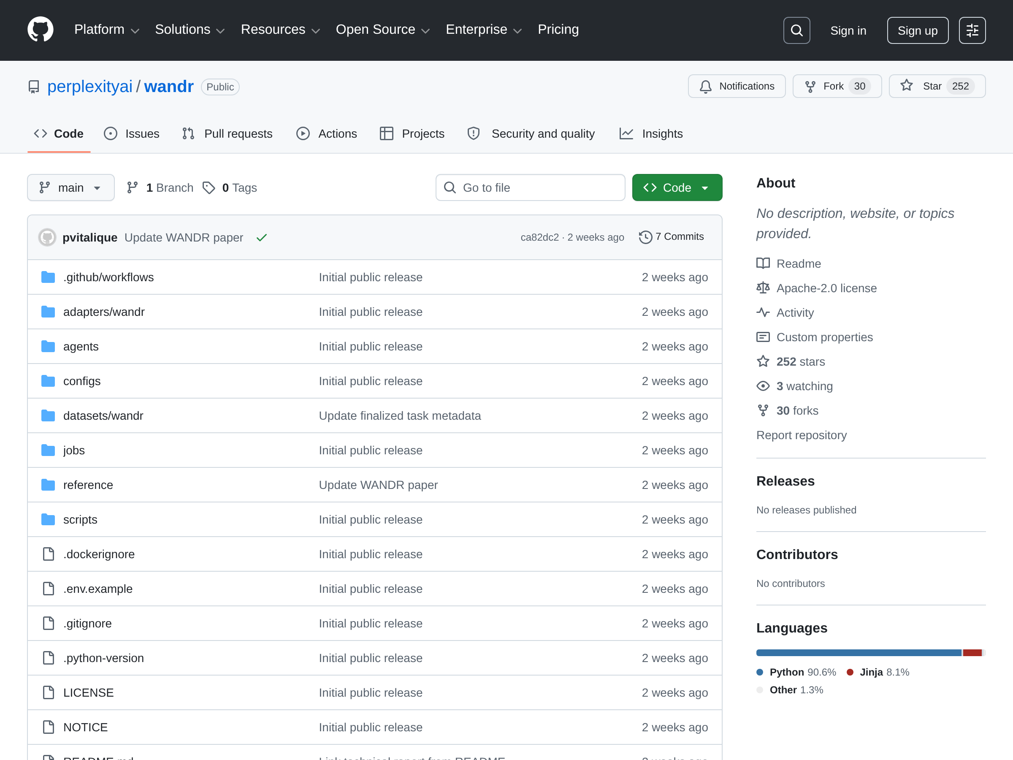This screenshot has width=1013, height=760.
Task: Expand the Platform menu
Action: [x=107, y=30]
